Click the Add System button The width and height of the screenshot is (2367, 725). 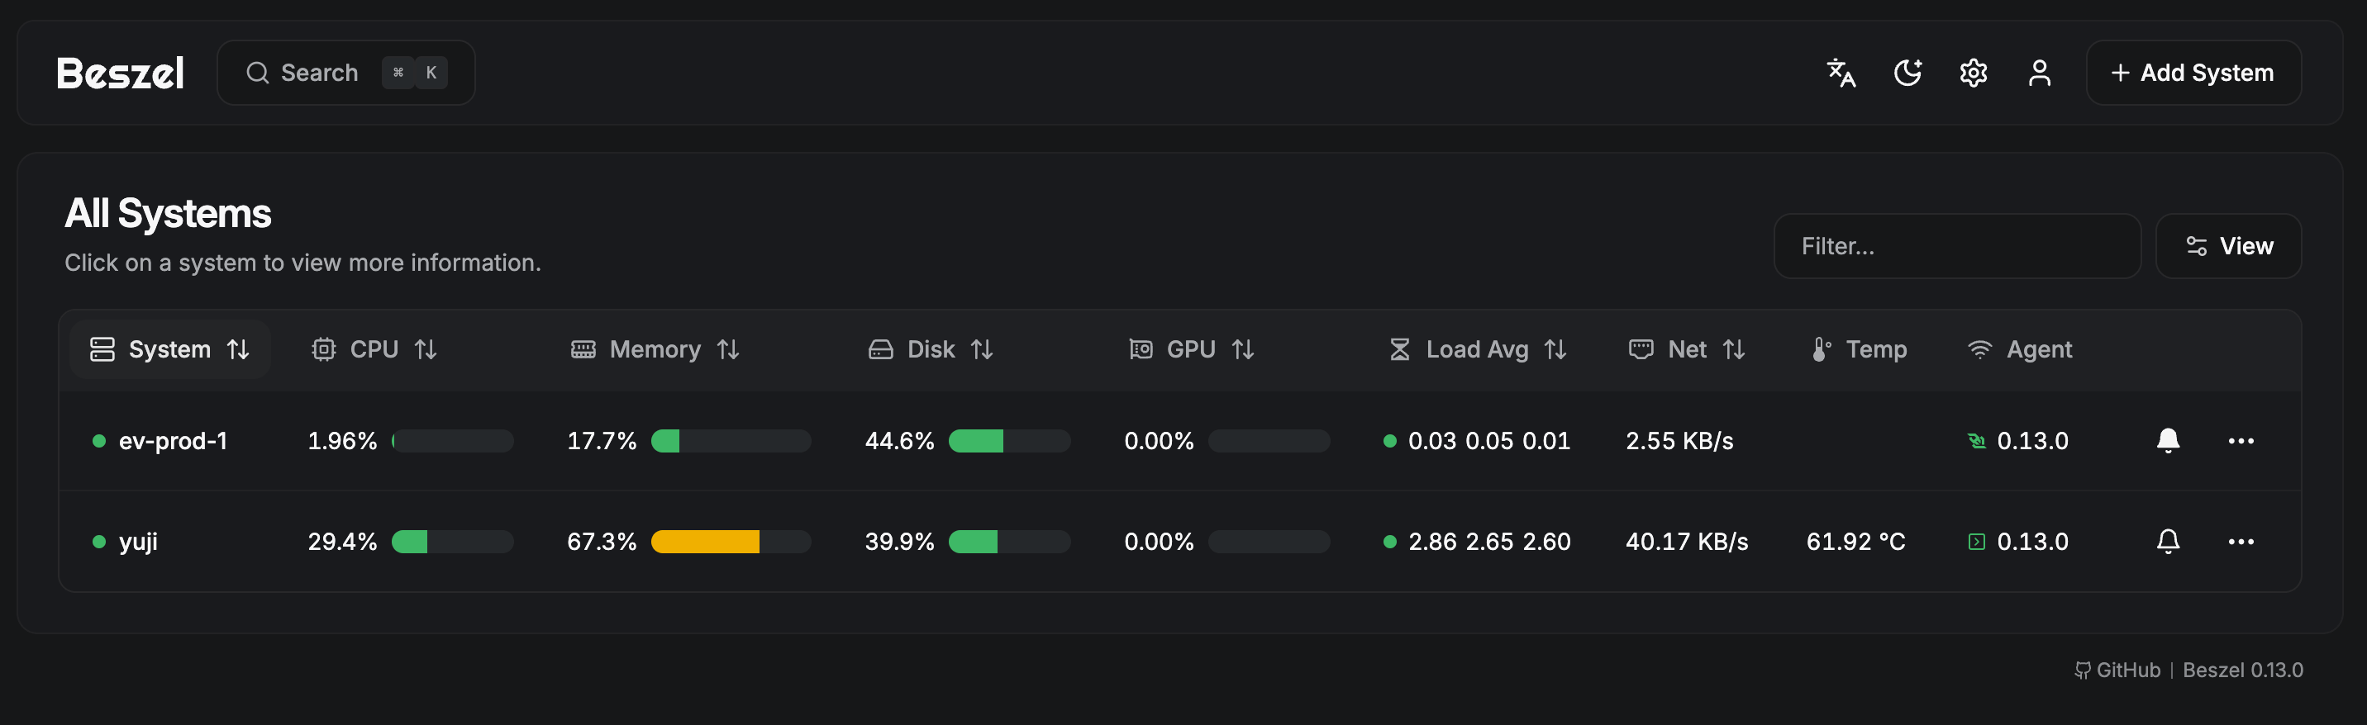pos(2193,73)
